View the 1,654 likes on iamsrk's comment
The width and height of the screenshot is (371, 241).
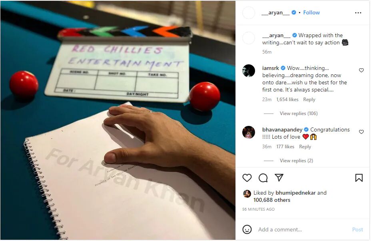[287, 100]
